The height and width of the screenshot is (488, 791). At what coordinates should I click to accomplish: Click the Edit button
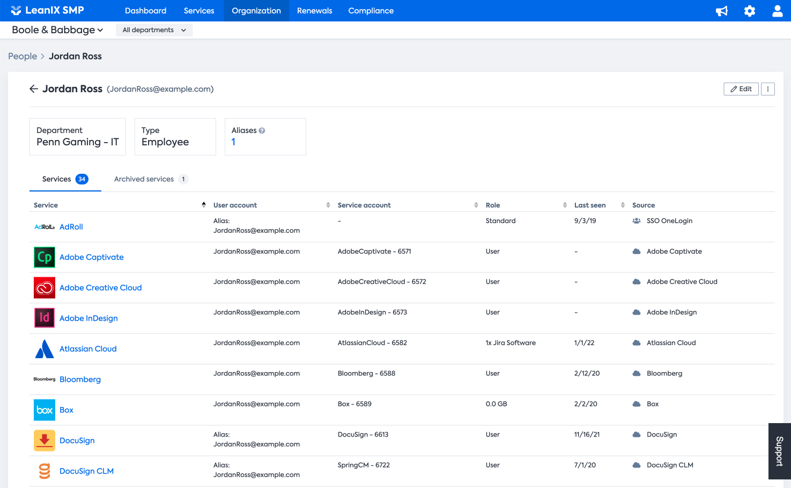741,89
